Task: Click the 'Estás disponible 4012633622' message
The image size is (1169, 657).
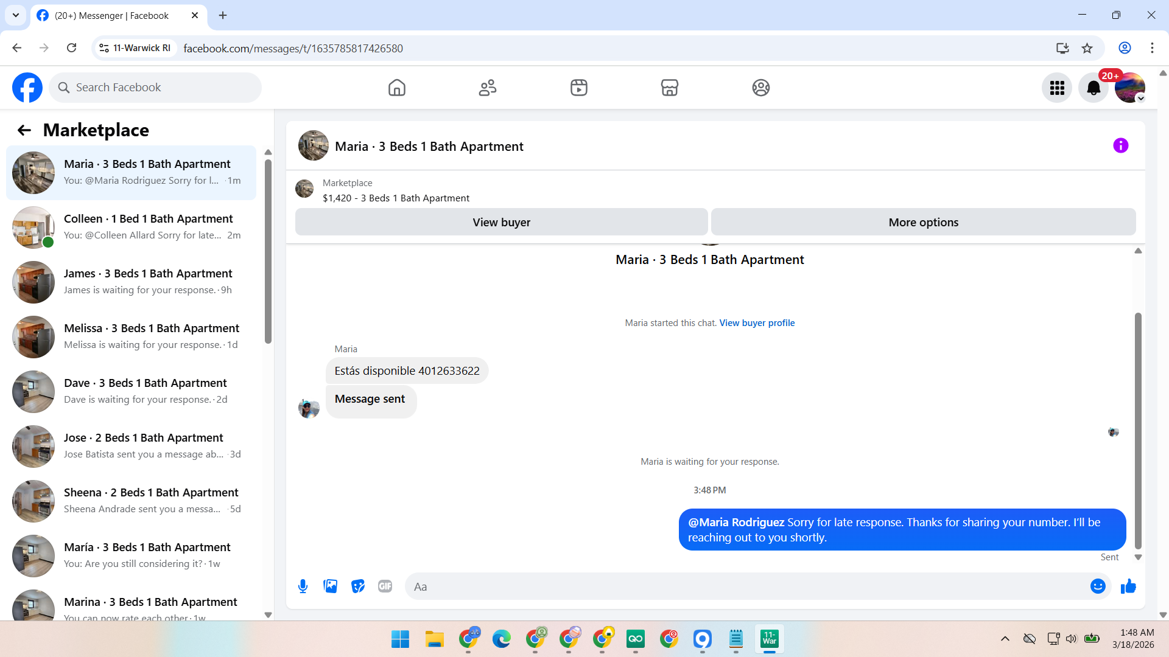Action: [x=407, y=371]
